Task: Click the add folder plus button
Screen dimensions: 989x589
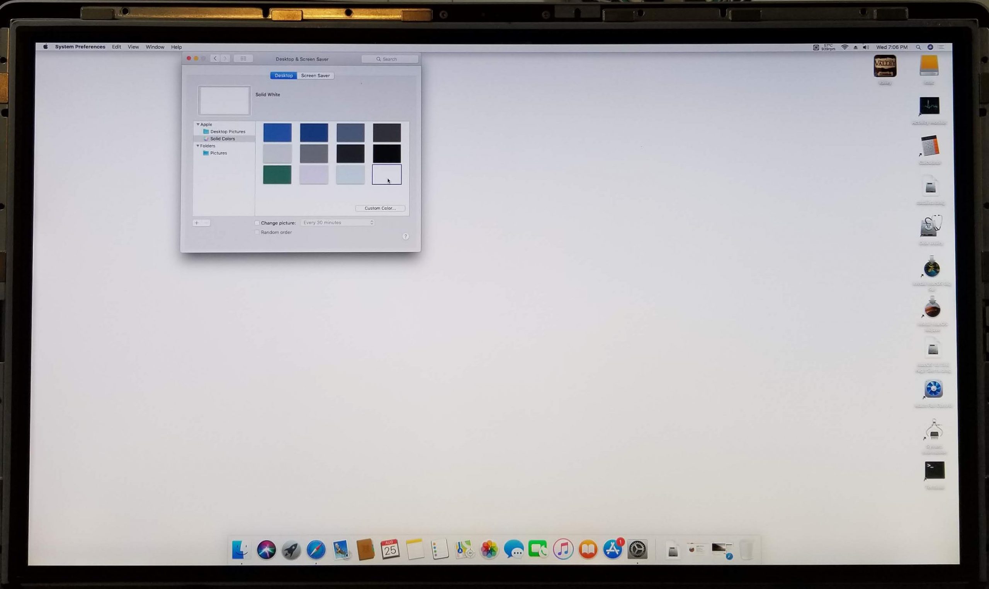Action: coord(197,222)
